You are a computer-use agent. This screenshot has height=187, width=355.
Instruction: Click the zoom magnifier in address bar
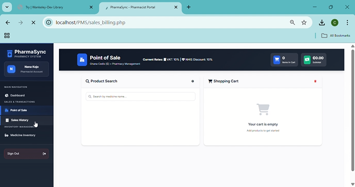[292, 23]
